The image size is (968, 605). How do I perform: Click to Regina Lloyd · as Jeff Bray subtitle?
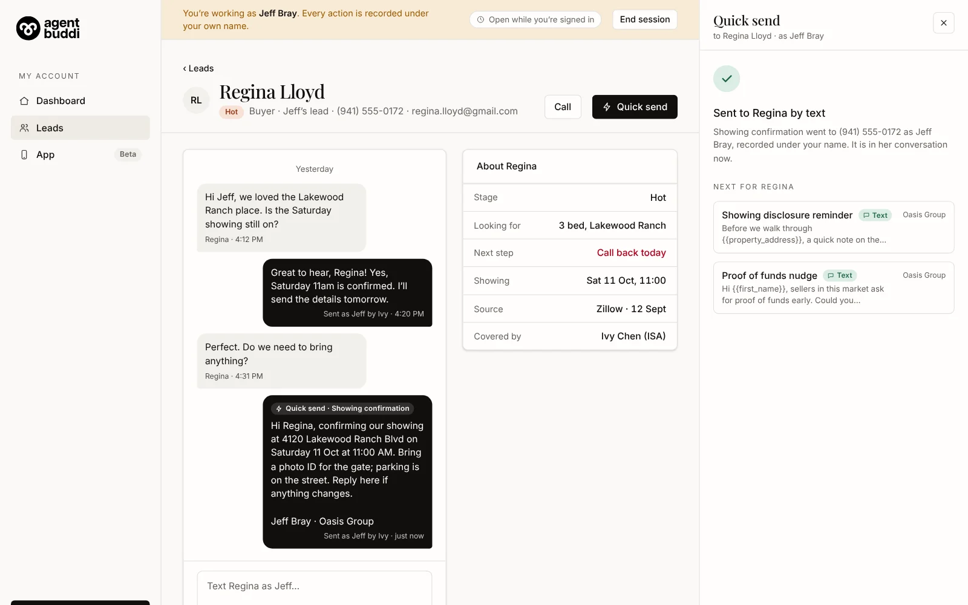(768, 36)
